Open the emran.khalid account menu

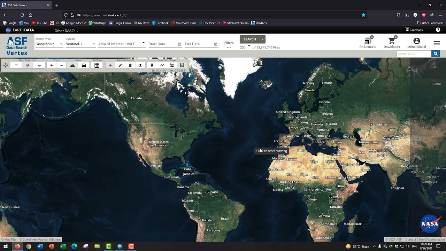(416, 43)
